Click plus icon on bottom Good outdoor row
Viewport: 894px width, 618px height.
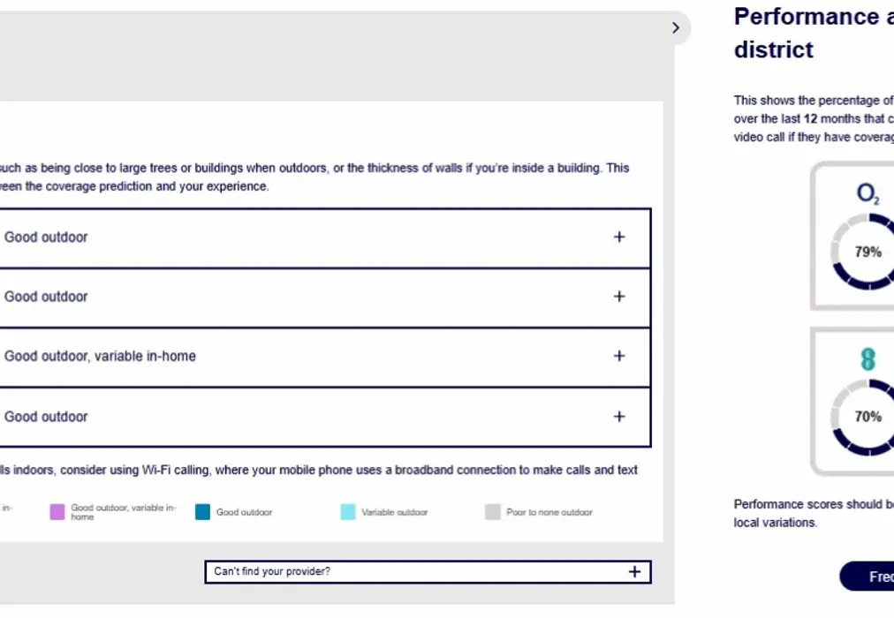tap(619, 416)
